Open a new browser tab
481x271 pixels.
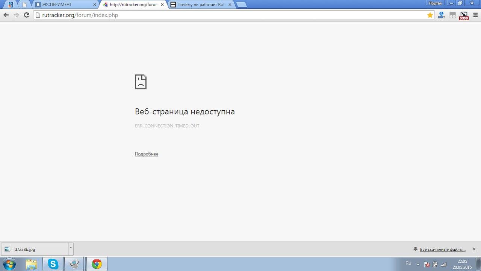[241, 5]
